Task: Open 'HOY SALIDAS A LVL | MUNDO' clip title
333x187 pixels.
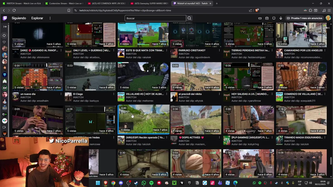Action: coord(250,94)
